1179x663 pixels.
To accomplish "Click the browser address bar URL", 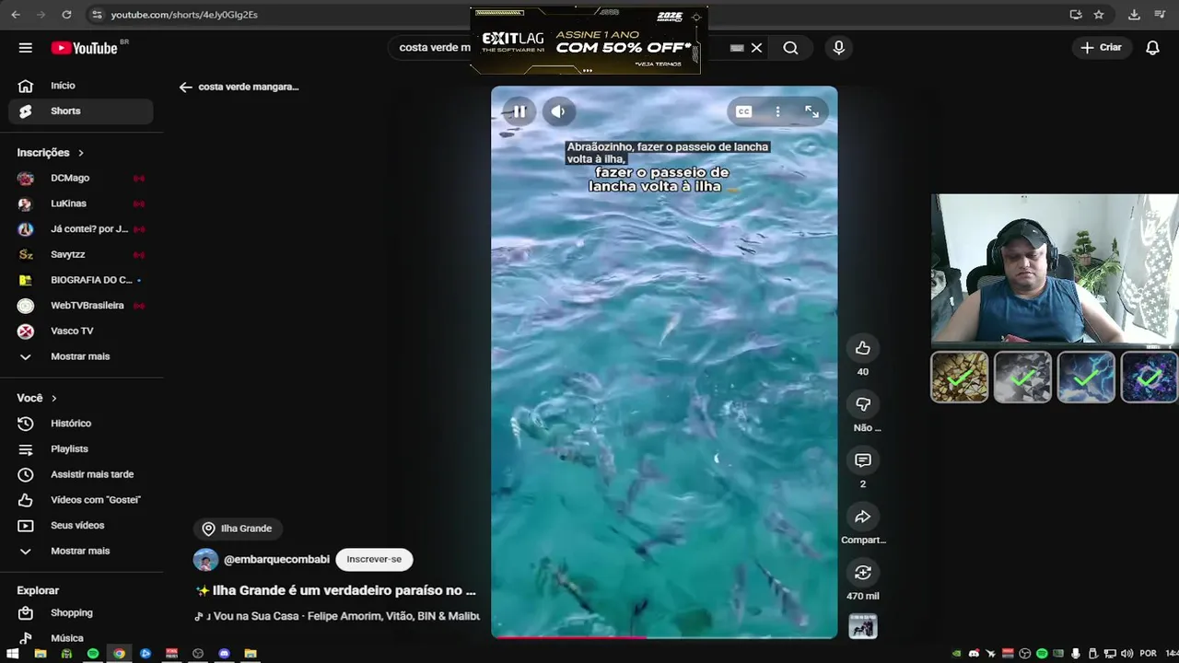I will click(184, 15).
